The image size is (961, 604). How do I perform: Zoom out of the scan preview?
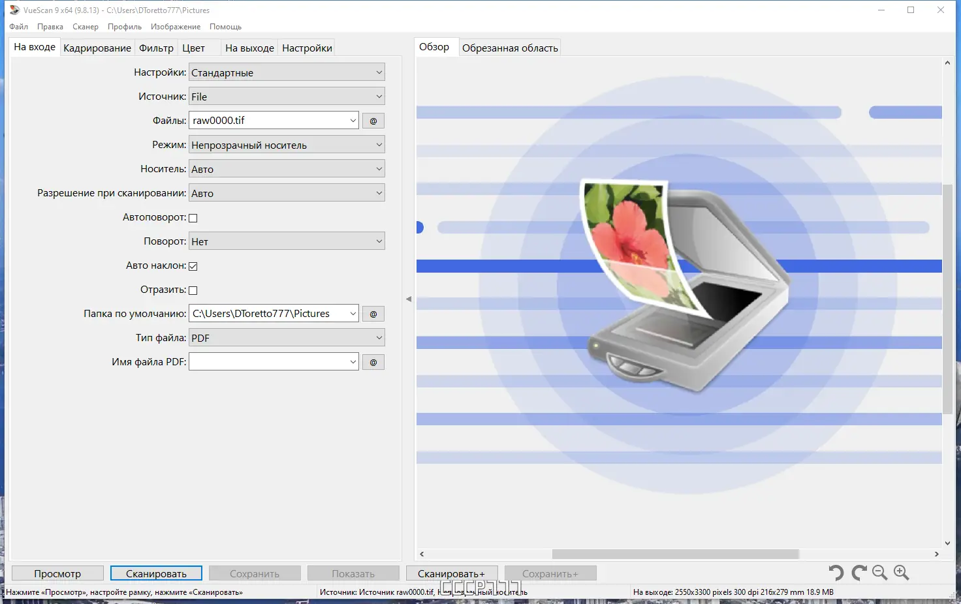(879, 573)
